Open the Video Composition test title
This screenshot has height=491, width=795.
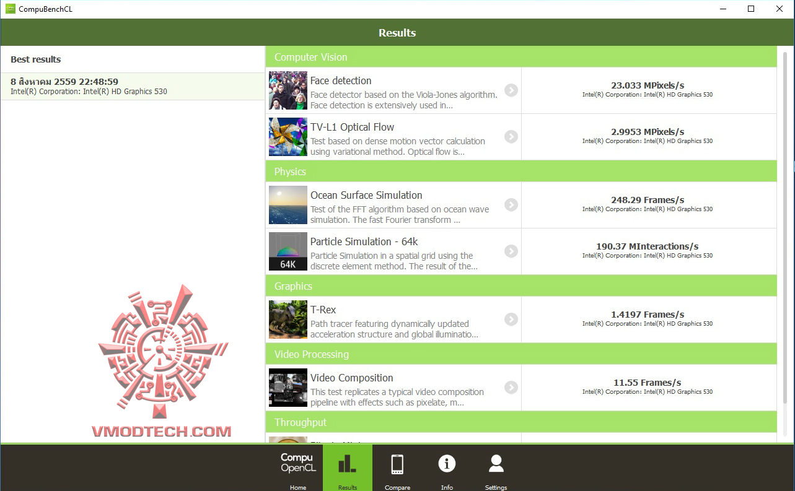click(352, 378)
